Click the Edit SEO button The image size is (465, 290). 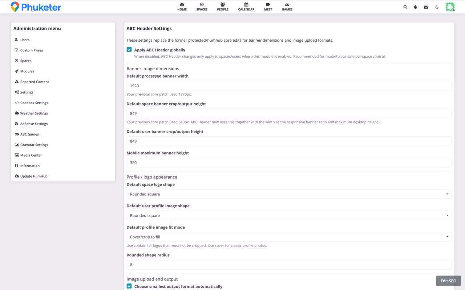(x=448, y=281)
